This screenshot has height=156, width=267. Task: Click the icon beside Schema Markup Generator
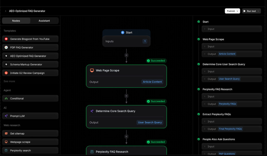(x=6, y=64)
